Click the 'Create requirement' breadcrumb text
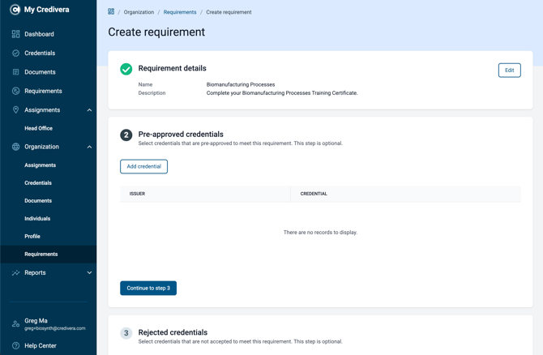Viewport: 543px width, 355px height. click(x=229, y=12)
